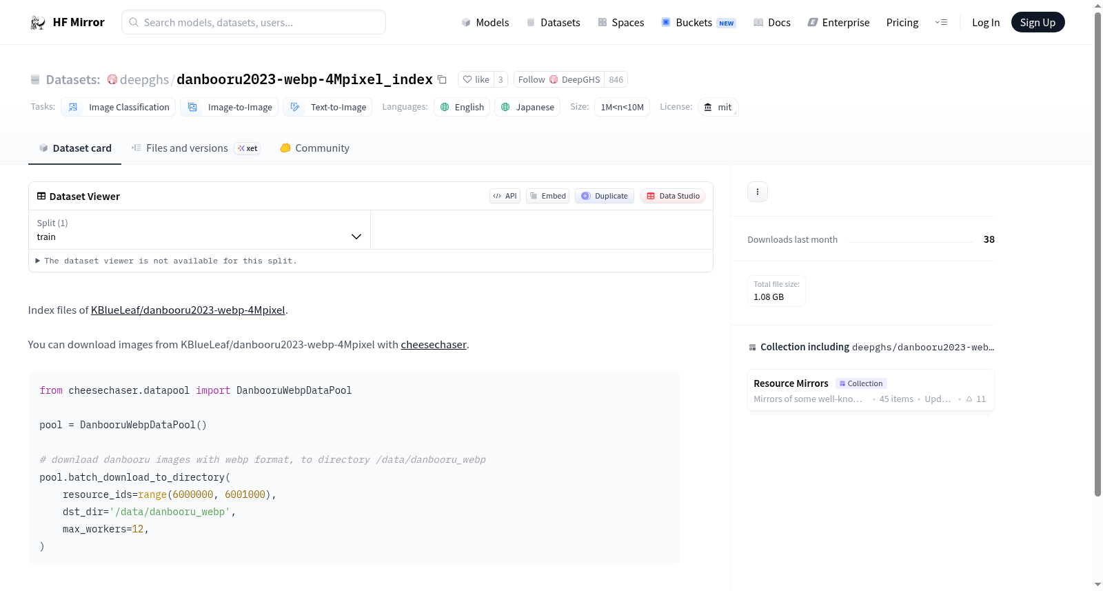The image size is (1103, 591).
Task: Open the Pricing page
Action: click(902, 23)
